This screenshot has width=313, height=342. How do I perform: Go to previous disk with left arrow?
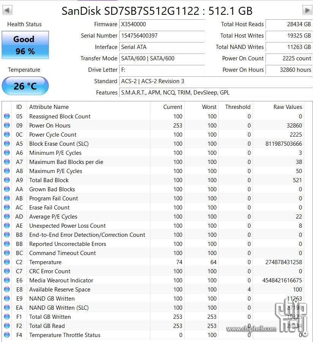click(x=7, y=10)
